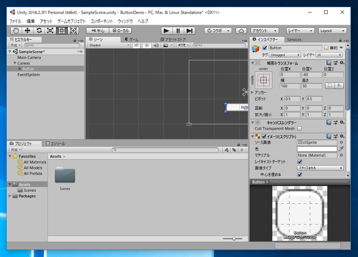This screenshot has height=257, width=358.
Task: Open Image script help icon
Action: click(x=328, y=136)
